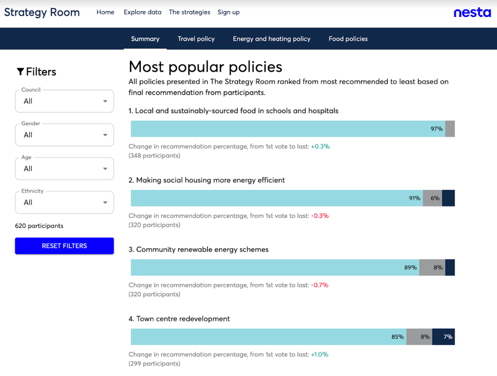The image size is (497, 376).
Task: Visit The strategies page
Action: 189,12
